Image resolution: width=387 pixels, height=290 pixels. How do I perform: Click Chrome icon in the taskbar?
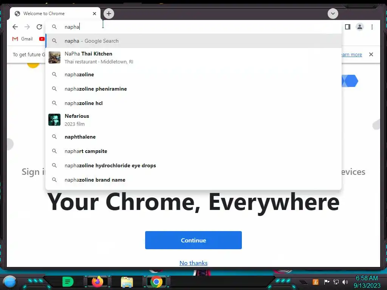156,282
